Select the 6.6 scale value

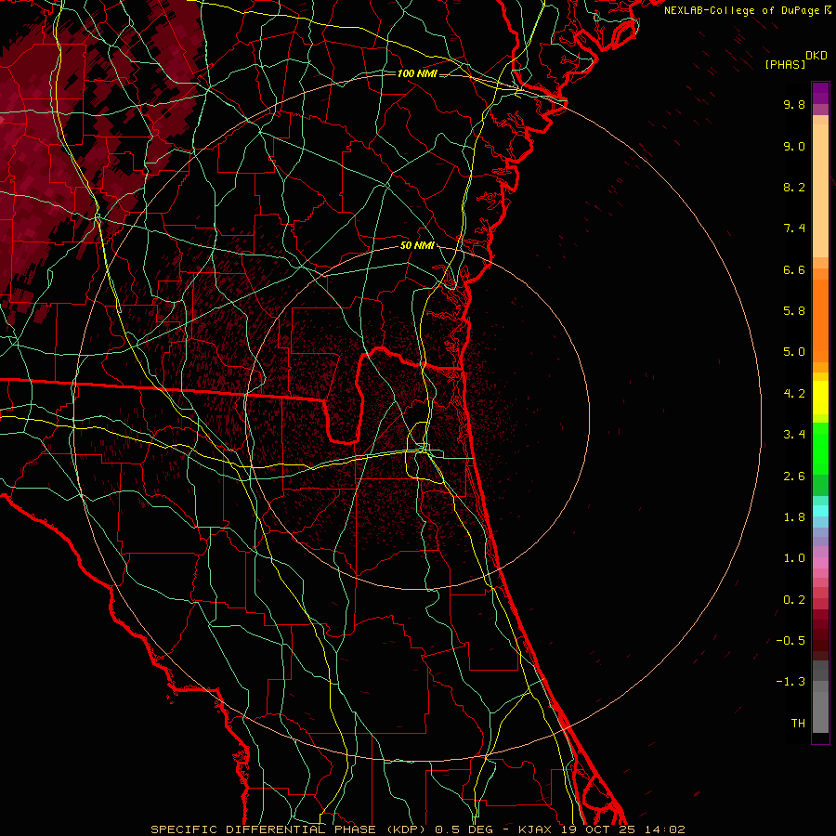[x=794, y=269]
